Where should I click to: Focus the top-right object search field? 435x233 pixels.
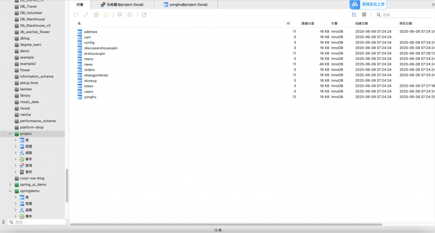click(406, 15)
